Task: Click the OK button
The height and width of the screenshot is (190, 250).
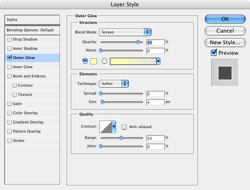Action: pos(225,19)
